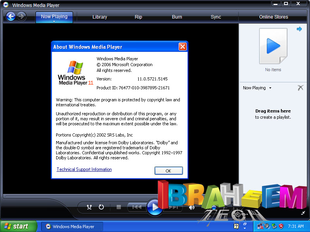The image size is (310, 232).
Task: Click OK in the About dialog
Action: (x=169, y=171)
